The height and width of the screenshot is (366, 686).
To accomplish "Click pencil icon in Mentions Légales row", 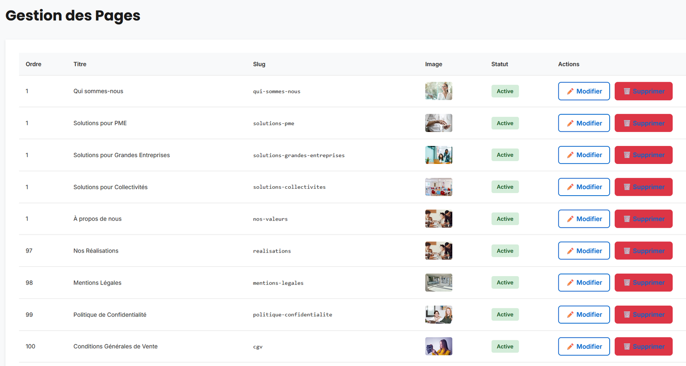I will coord(570,283).
